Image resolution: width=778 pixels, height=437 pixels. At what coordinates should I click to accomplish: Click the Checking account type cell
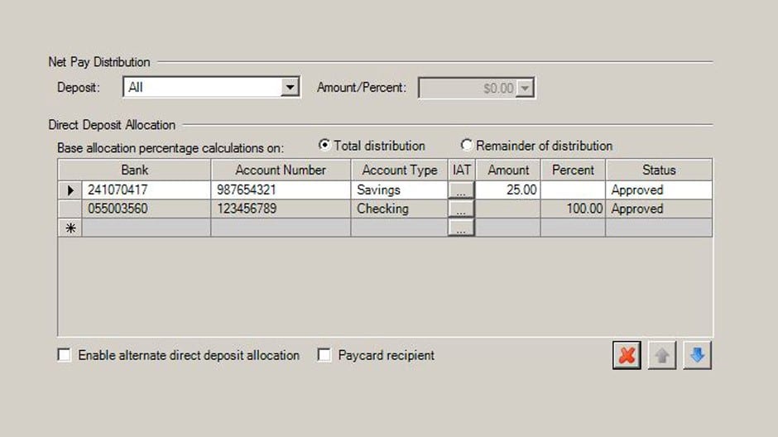[400, 209]
